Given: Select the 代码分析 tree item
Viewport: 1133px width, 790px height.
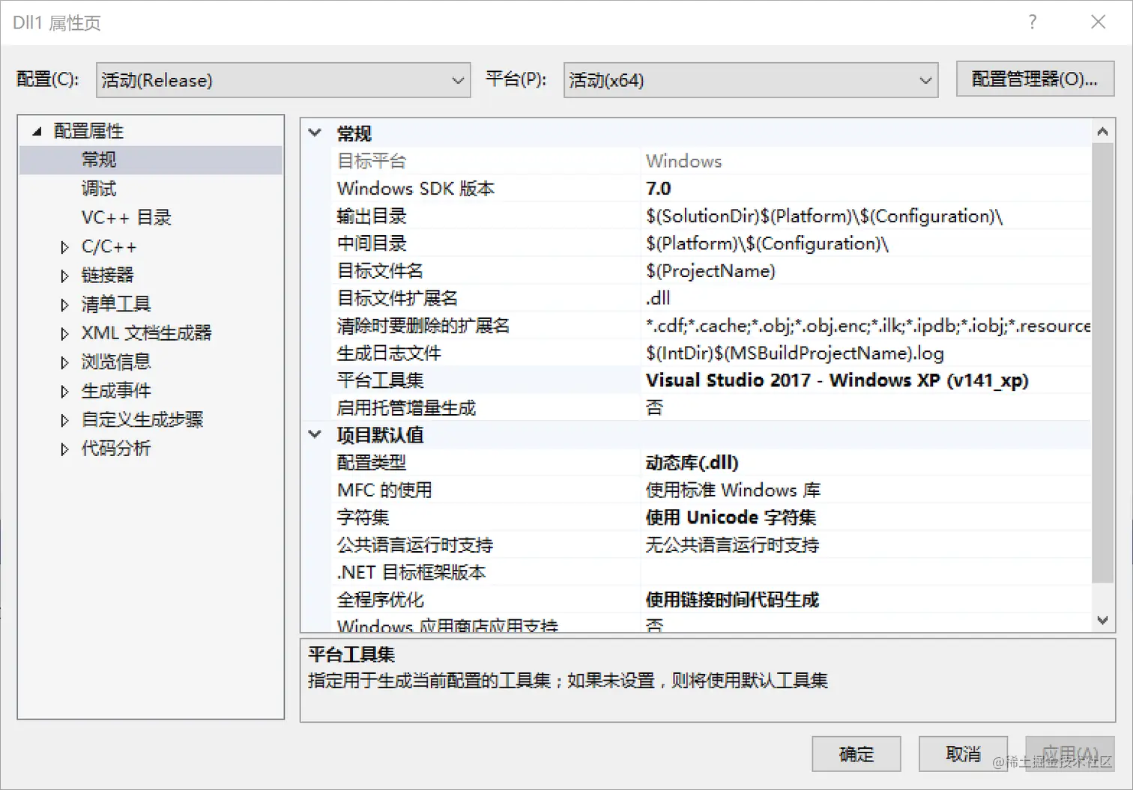Looking at the screenshot, I should [115, 448].
